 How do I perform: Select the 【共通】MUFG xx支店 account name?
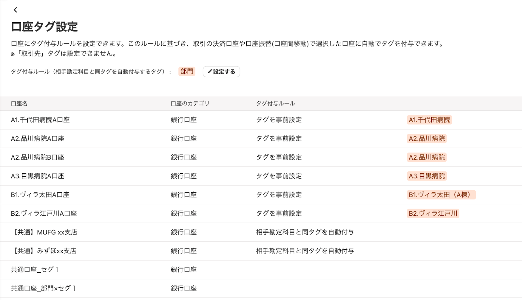click(44, 232)
